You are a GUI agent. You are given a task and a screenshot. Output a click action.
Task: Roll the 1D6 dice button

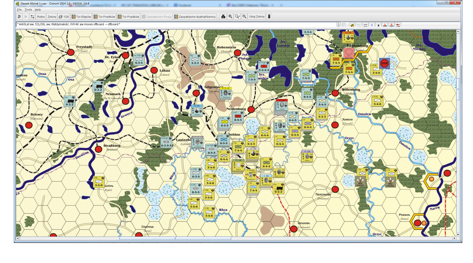pyautogui.click(x=64, y=17)
